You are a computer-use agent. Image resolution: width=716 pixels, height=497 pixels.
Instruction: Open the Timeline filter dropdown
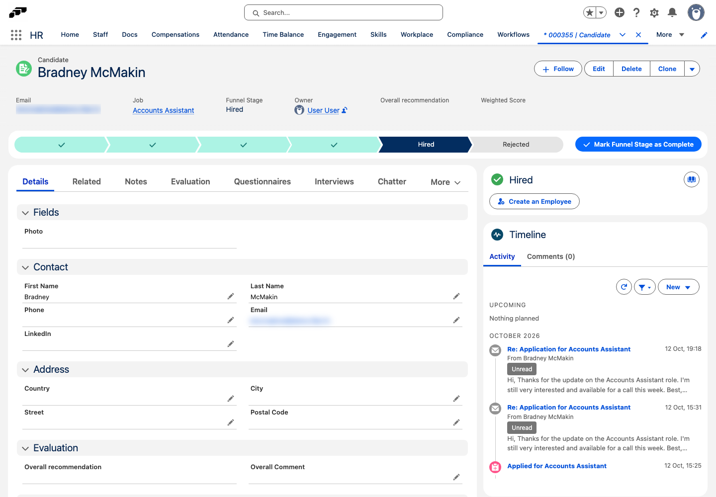[x=645, y=287]
